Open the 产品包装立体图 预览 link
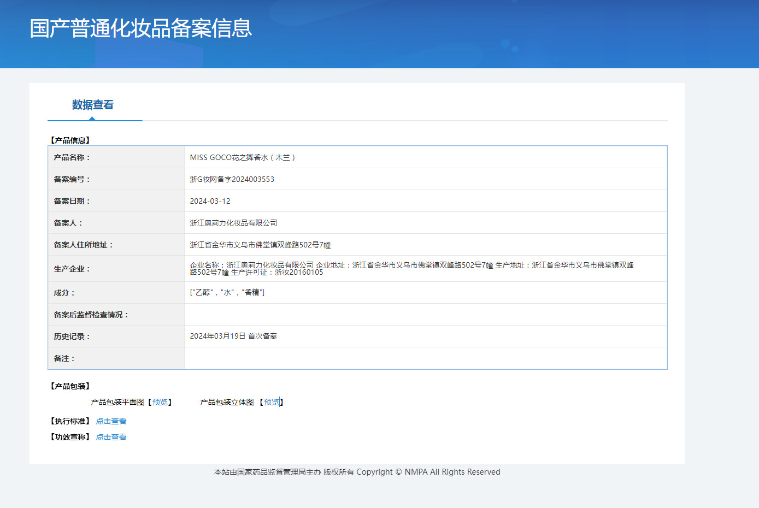 tap(272, 402)
